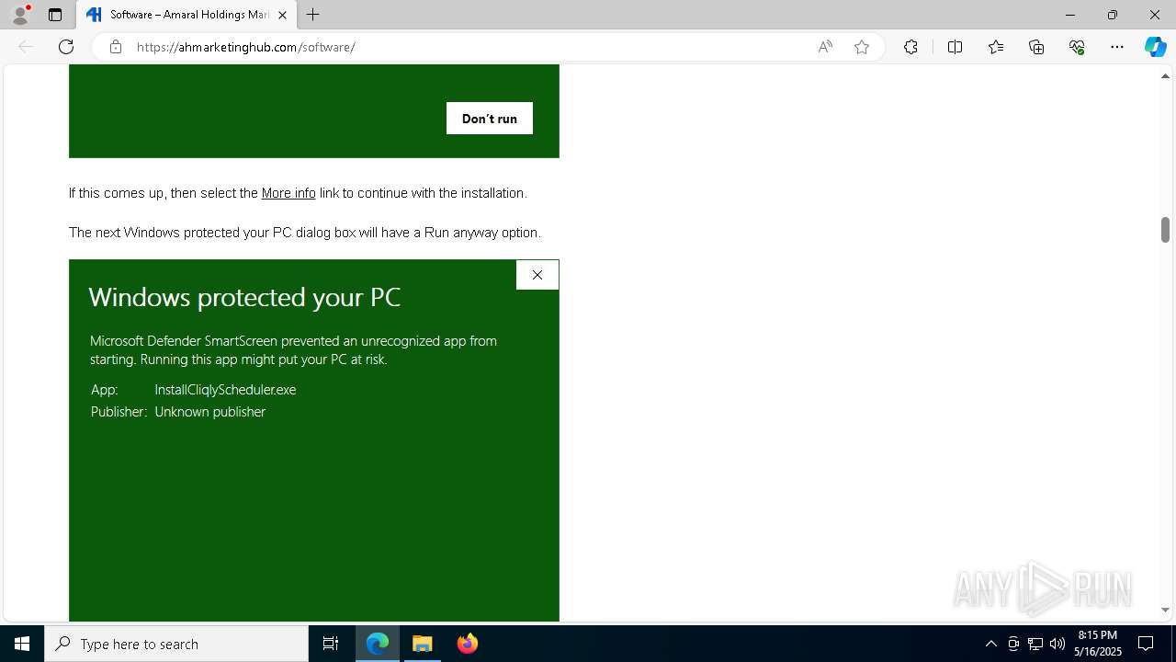The image size is (1176, 662).
Task: Open Settings and more menu
Action: point(1117,47)
